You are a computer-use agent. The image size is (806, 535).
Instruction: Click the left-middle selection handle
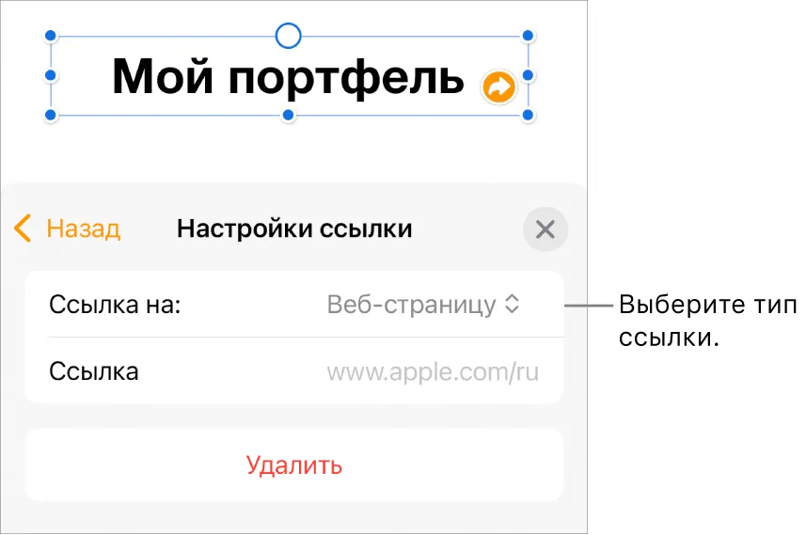[51, 75]
